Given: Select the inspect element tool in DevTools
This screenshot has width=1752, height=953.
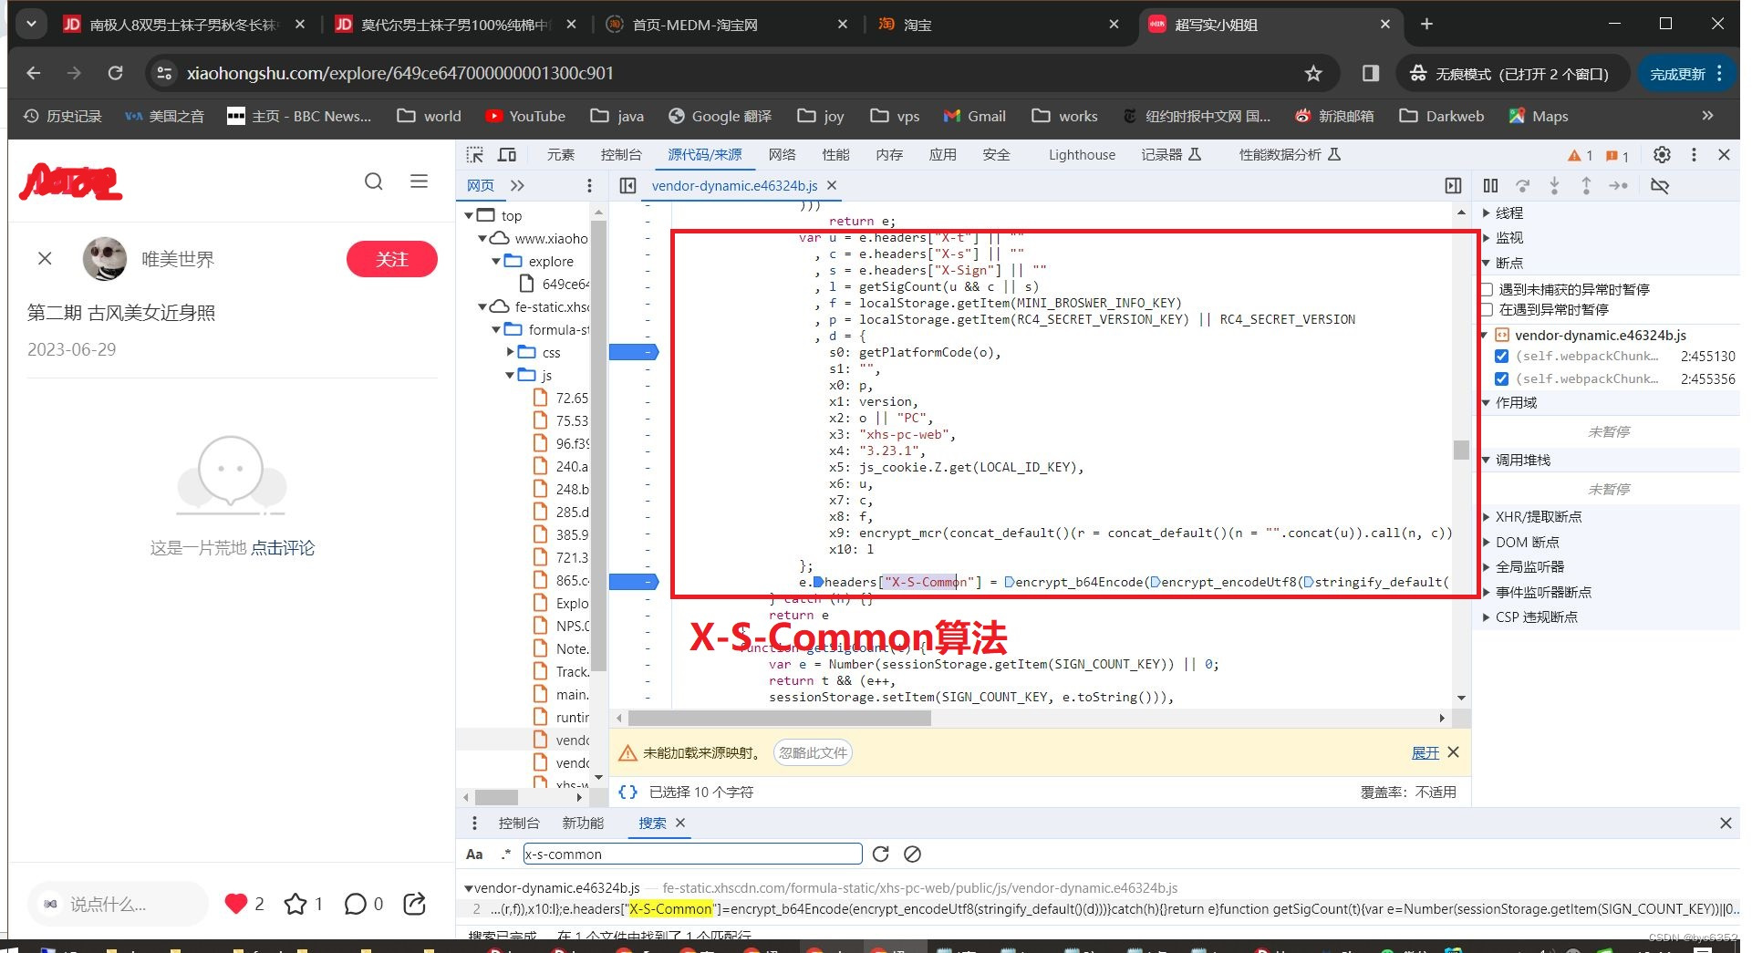Looking at the screenshot, I should pyautogui.click(x=474, y=155).
